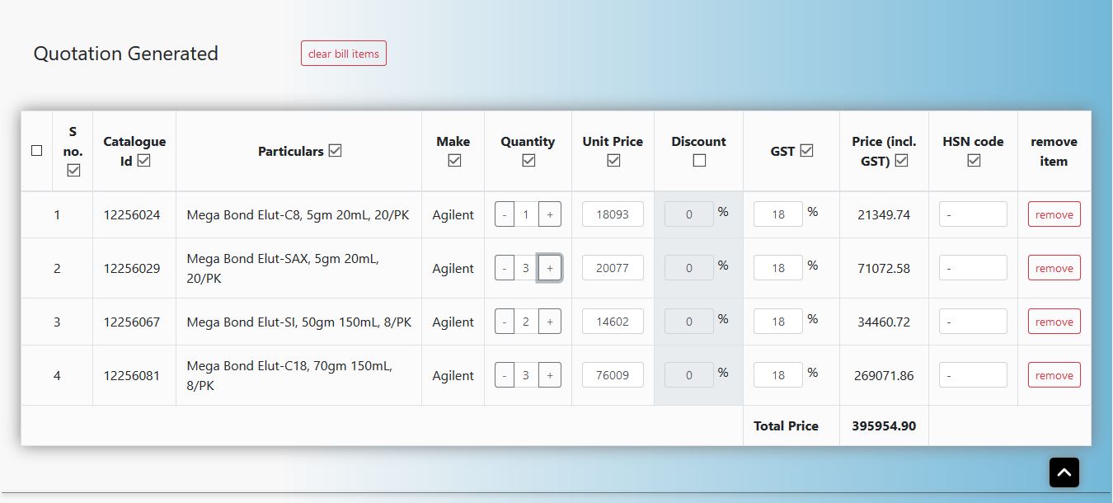Image resolution: width=1113 pixels, height=503 pixels.
Task: Increase quantity for Mega Bond Elut-SI row
Action: tap(550, 322)
